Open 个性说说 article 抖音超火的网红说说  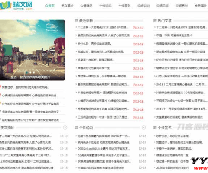(x=101, y=168)
